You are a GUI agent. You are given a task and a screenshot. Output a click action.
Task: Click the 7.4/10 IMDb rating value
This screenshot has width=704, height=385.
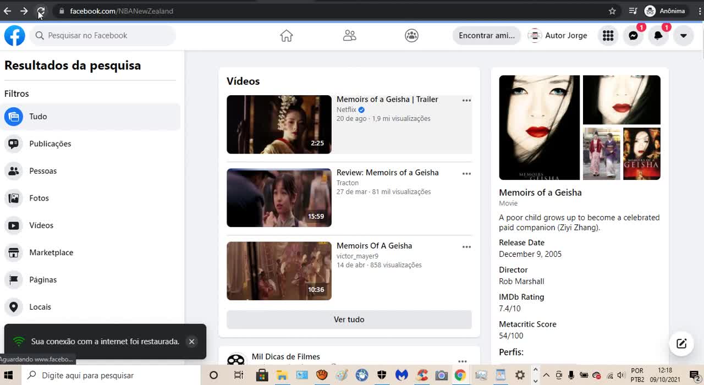click(510, 309)
